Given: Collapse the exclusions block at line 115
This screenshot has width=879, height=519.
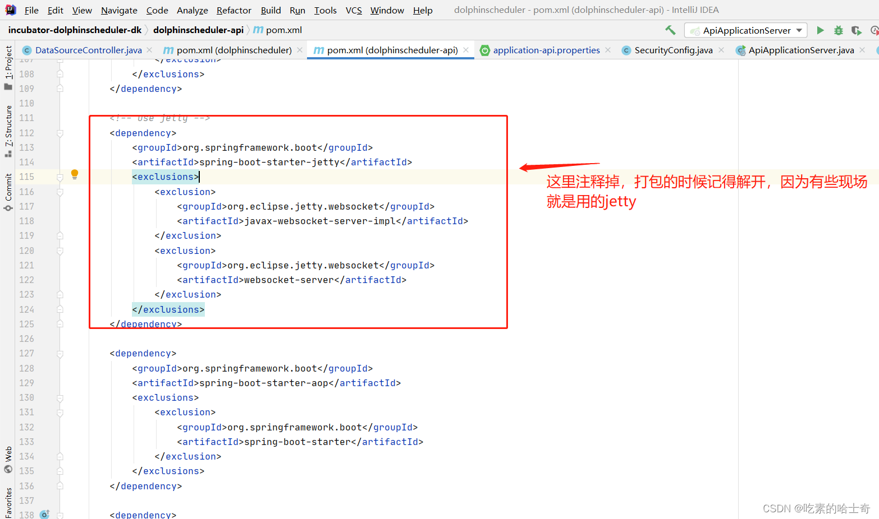Looking at the screenshot, I should point(60,177).
